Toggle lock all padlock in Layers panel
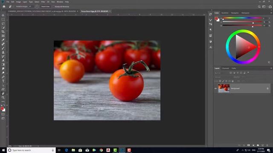 pyautogui.click(x=232, y=81)
